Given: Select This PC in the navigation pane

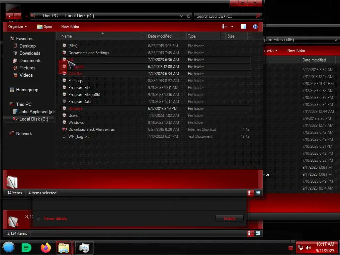Looking at the screenshot, I should (x=24, y=104).
